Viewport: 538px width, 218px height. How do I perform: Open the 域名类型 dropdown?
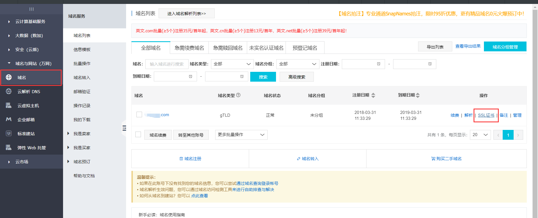[232, 64]
